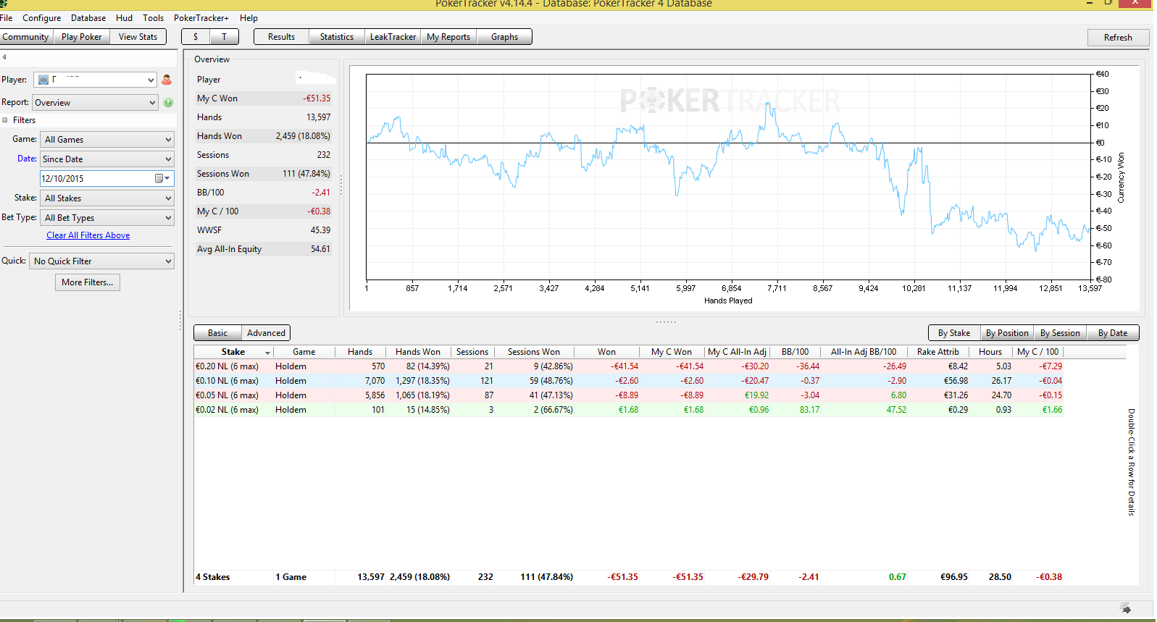Click the status bar icon at bottom right

coord(1125,608)
